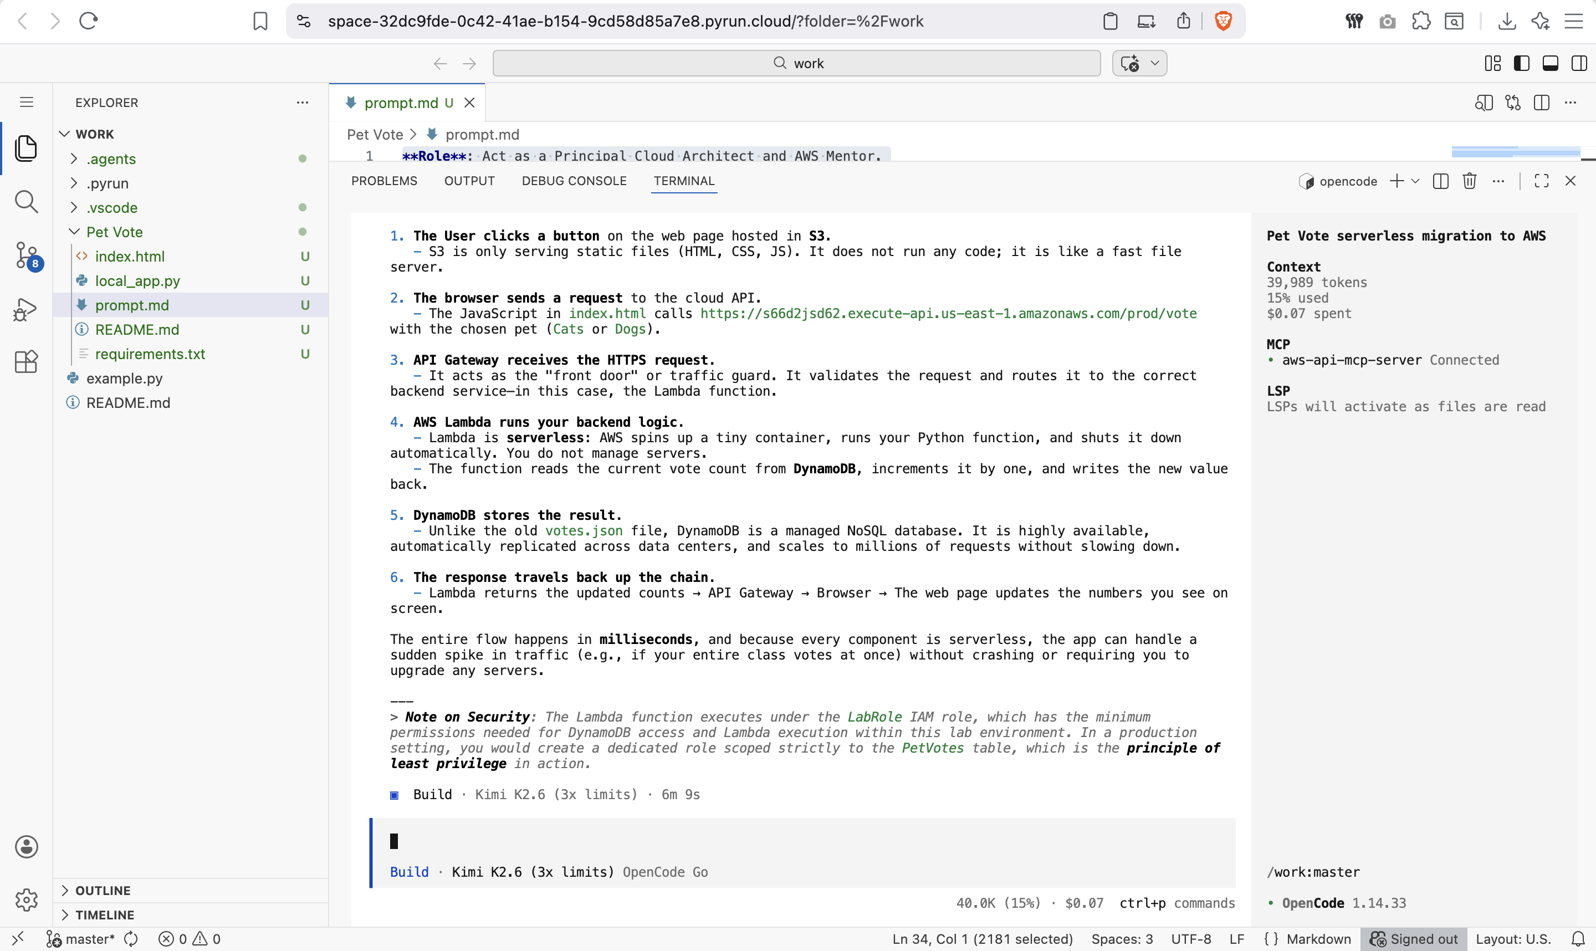The height and width of the screenshot is (951, 1596).
Task: Switch to the OUTPUT tab
Action: click(x=469, y=181)
